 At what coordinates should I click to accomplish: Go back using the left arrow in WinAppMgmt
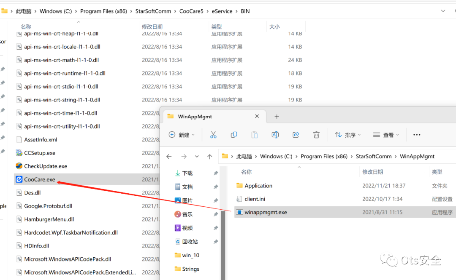[169, 157]
